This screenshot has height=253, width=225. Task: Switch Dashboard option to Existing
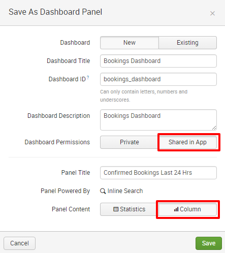coord(187,43)
